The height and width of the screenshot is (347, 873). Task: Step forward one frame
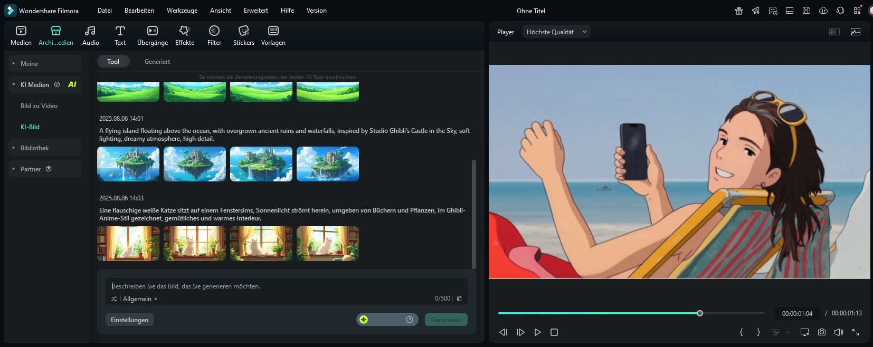coord(520,332)
